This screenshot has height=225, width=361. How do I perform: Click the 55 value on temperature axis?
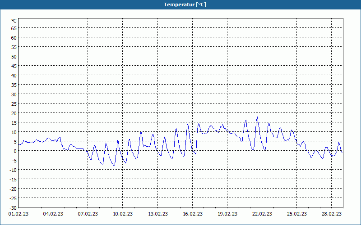point(14,47)
